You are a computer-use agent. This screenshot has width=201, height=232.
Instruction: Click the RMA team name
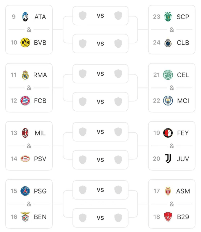pos(40,75)
